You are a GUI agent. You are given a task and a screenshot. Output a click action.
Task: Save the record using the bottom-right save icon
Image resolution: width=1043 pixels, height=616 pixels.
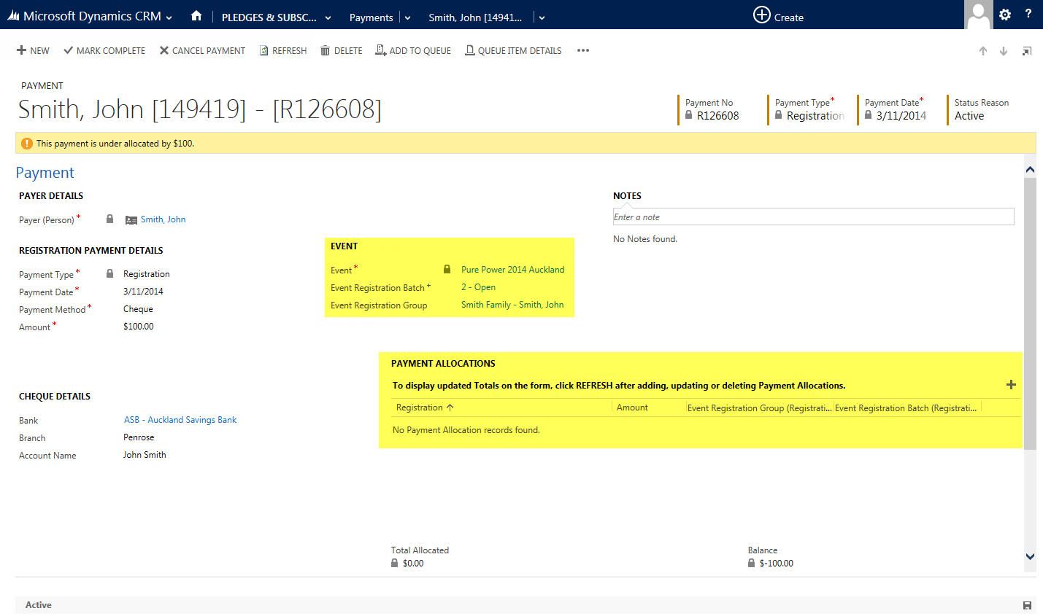[x=1026, y=604]
